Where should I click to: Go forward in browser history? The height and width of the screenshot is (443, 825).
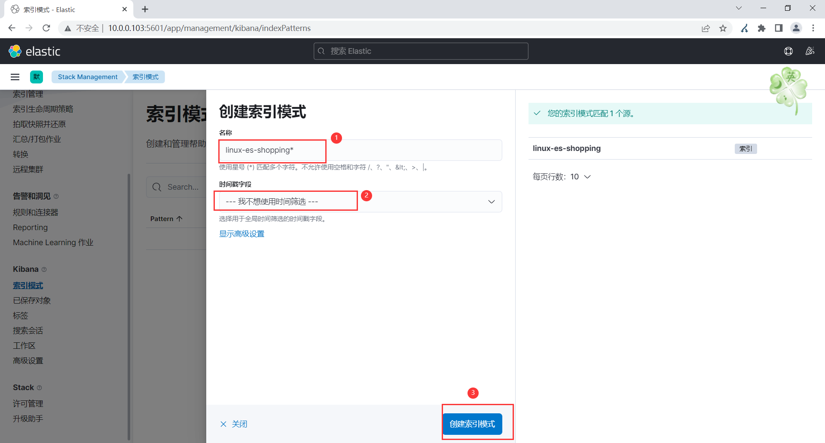pyautogui.click(x=29, y=28)
